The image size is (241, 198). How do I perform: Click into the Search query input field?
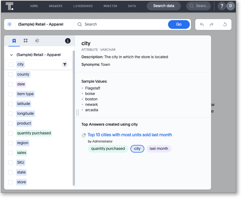click(x=123, y=24)
